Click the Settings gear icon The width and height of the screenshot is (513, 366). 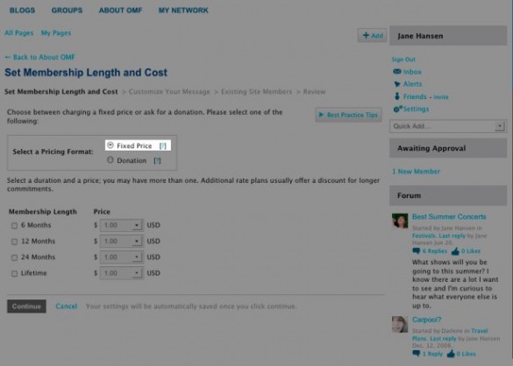397,109
